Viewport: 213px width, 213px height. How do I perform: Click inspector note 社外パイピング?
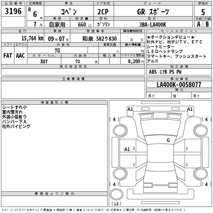point(16,126)
